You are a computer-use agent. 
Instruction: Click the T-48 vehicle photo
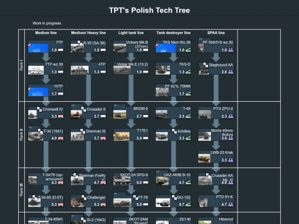162,114
